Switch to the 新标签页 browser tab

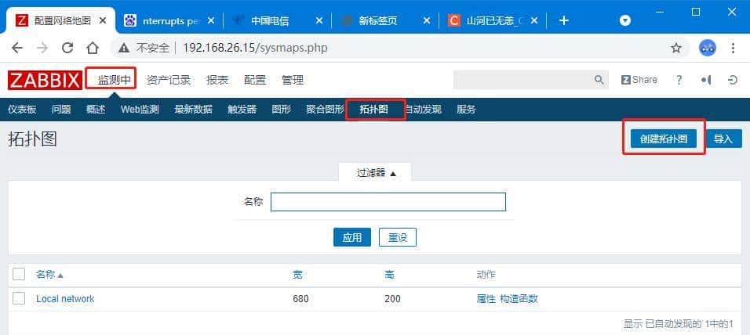point(385,20)
